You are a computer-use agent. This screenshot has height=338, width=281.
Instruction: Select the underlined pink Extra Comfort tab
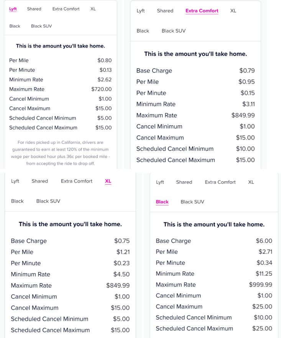[x=202, y=11]
